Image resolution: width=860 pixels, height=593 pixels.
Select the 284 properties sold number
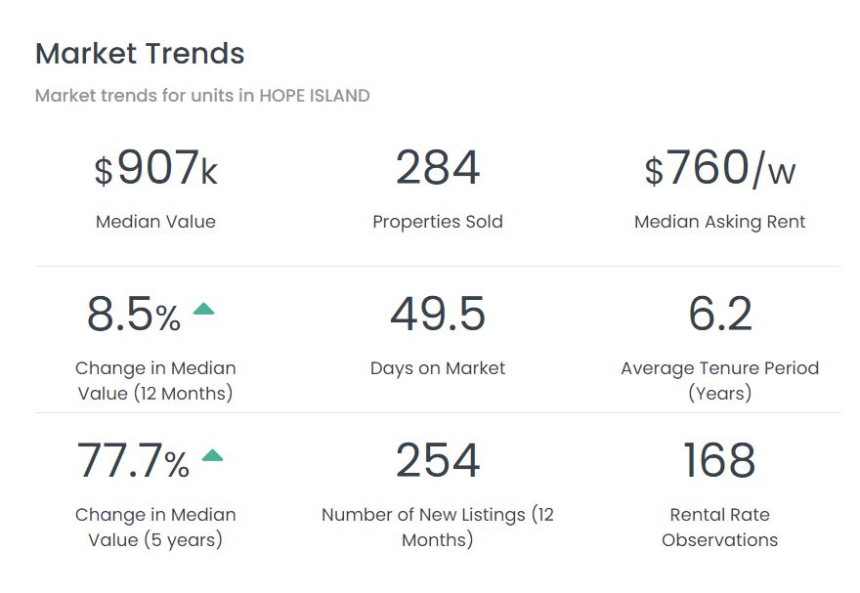click(x=438, y=168)
